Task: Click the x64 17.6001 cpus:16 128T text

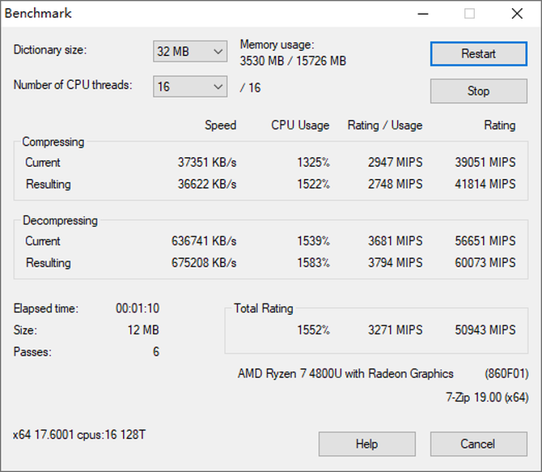Action: coord(79,435)
